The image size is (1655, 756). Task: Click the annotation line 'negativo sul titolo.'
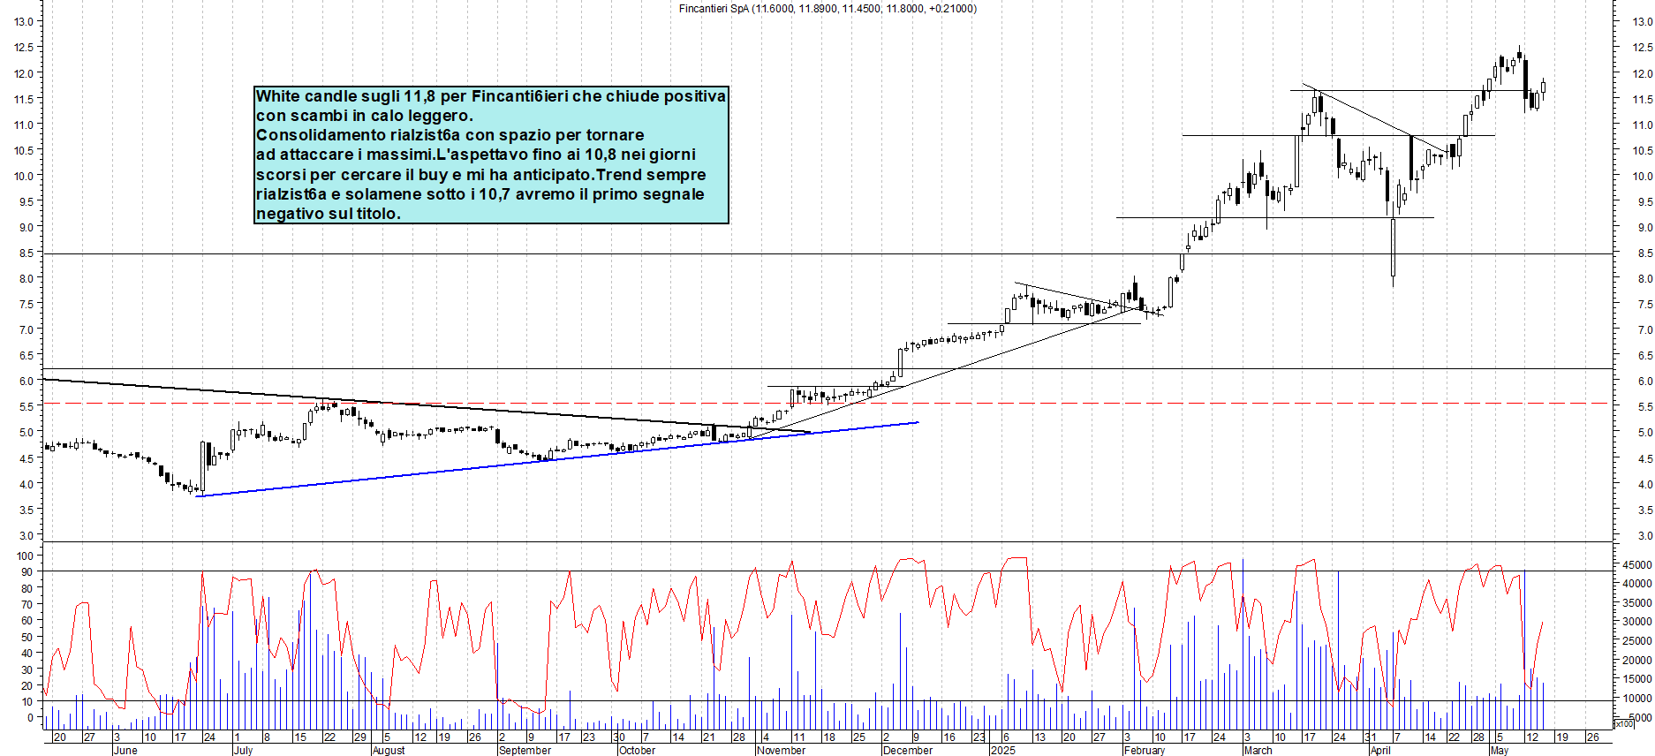329,214
